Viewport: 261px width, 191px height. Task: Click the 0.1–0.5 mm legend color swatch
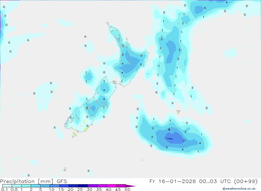coord(7,186)
